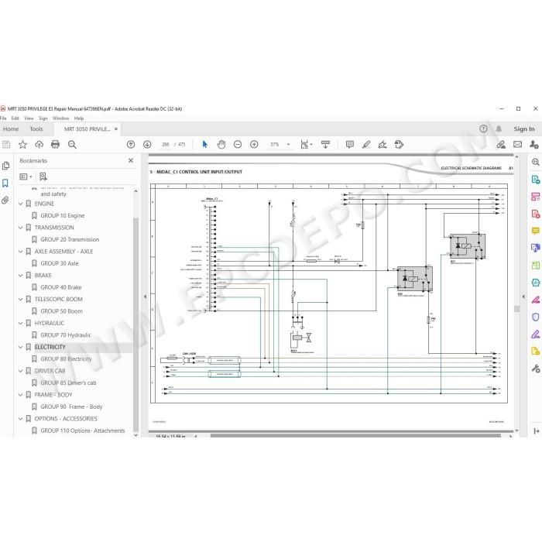Screen dimensions: 542x542
Task: Zoom in with plus button
Action: tap(254, 145)
